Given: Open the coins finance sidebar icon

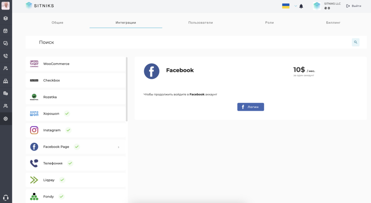Looking at the screenshot, I should coord(6,94).
